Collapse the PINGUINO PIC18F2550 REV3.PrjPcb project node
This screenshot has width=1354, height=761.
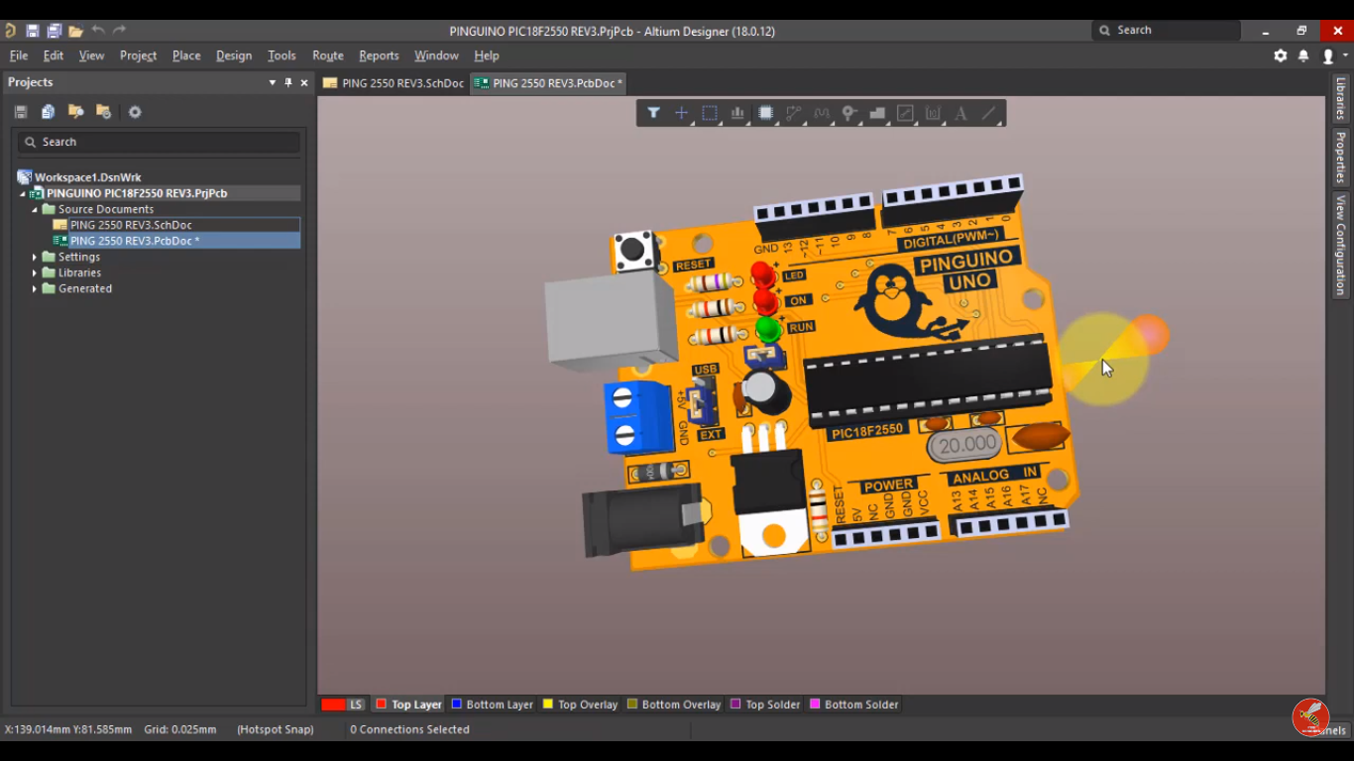(x=22, y=193)
